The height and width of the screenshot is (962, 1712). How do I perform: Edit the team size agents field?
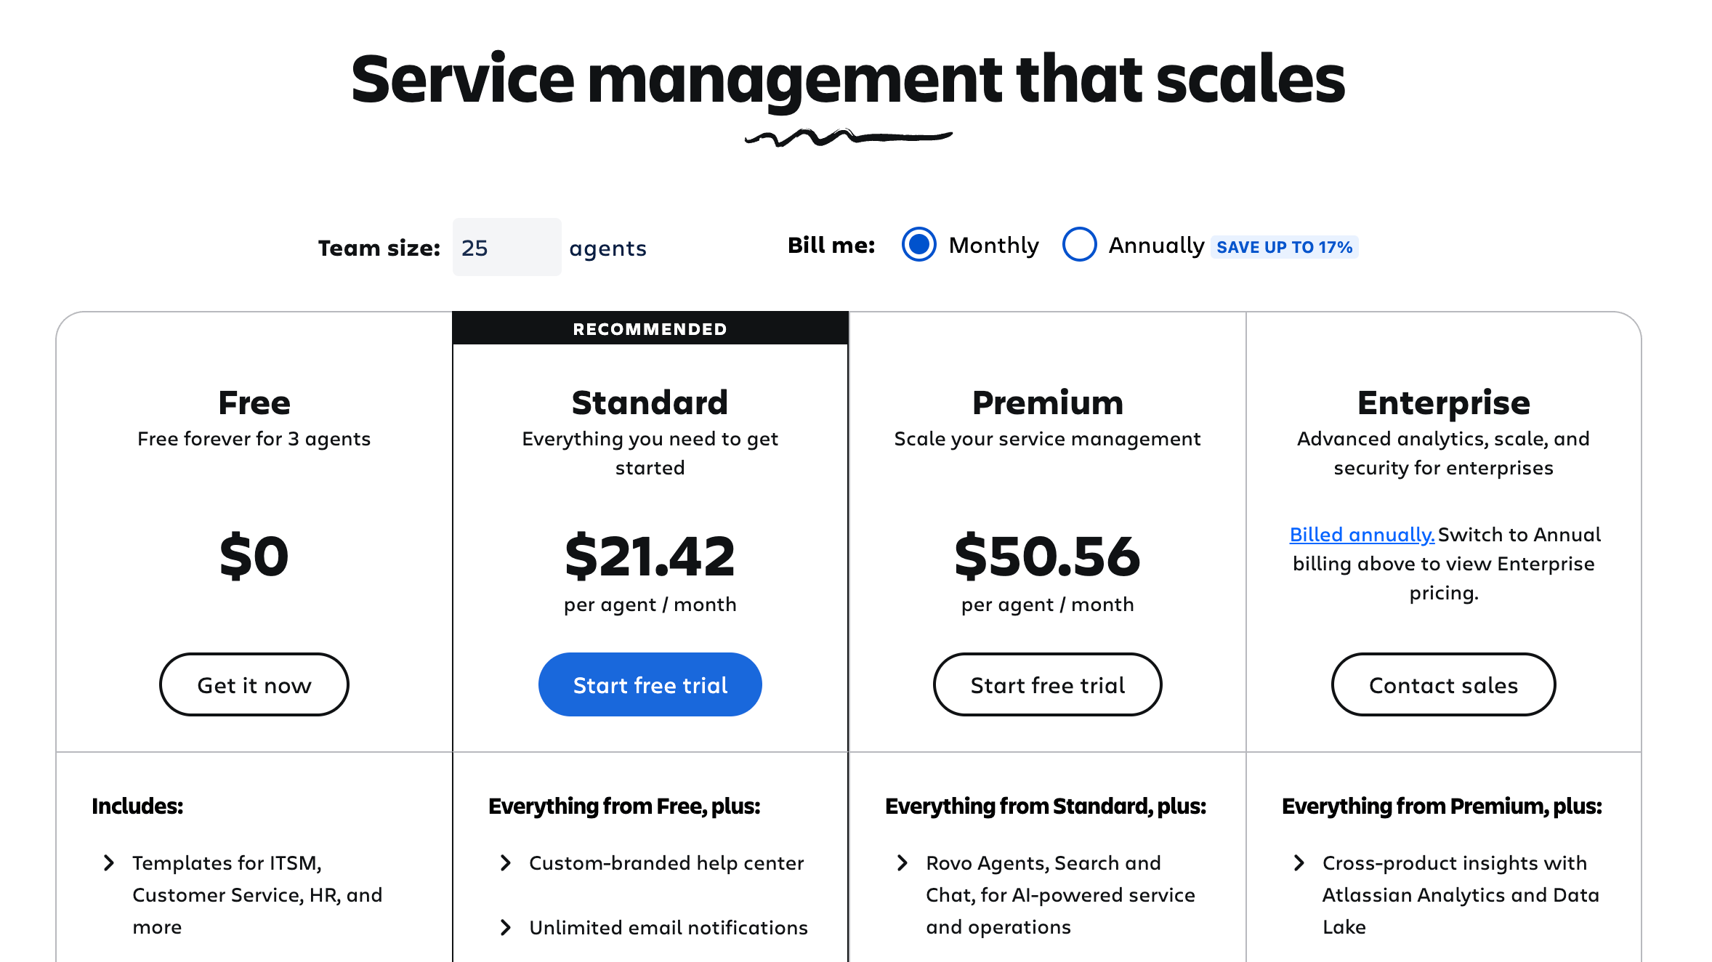506,247
